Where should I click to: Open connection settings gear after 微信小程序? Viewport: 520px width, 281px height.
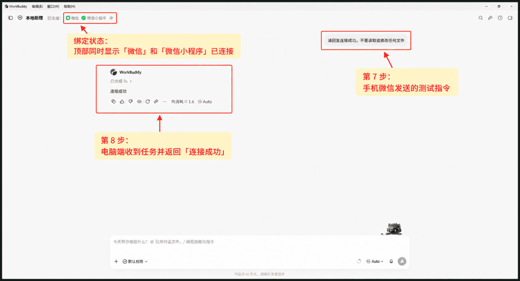point(111,18)
